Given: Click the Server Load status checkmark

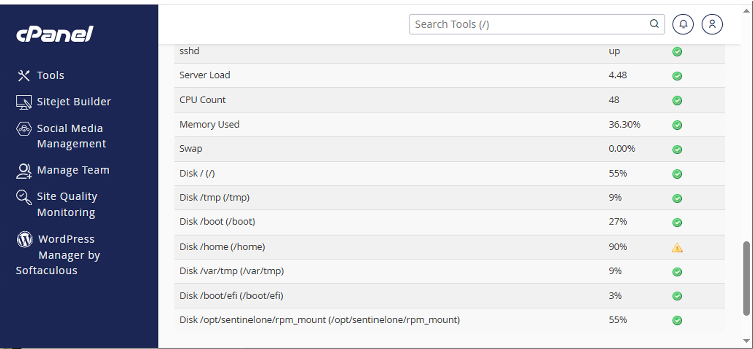Looking at the screenshot, I should [x=677, y=76].
